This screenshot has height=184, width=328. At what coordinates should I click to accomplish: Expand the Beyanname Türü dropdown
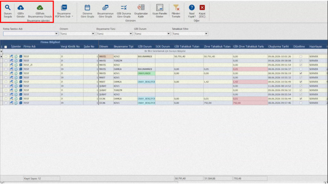click(x=131, y=34)
